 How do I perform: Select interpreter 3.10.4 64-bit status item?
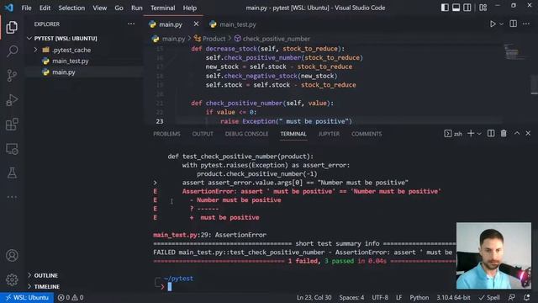(x=453, y=297)
